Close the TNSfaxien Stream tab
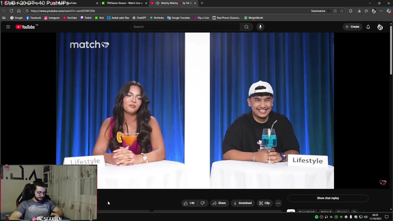393x221 pixels. 146,3
